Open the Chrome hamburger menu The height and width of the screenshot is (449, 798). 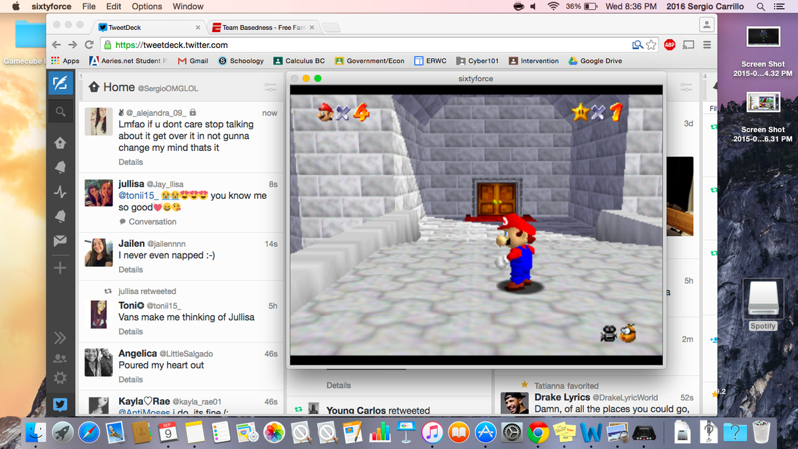(x=706, y=45)
